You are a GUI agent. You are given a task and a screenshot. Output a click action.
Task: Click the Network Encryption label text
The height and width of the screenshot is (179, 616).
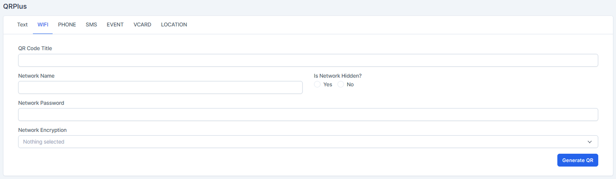[42, 130]
